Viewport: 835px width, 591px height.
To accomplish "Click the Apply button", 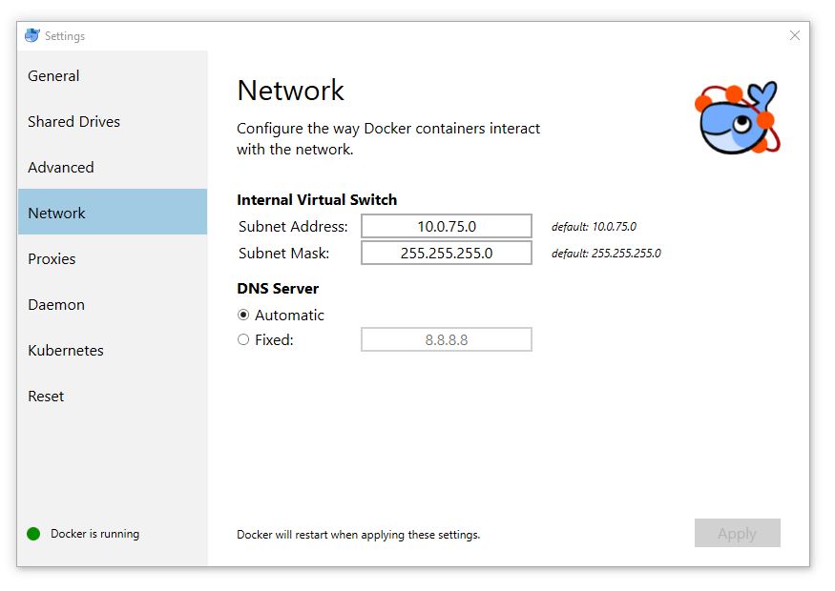I will click(737, 533).
